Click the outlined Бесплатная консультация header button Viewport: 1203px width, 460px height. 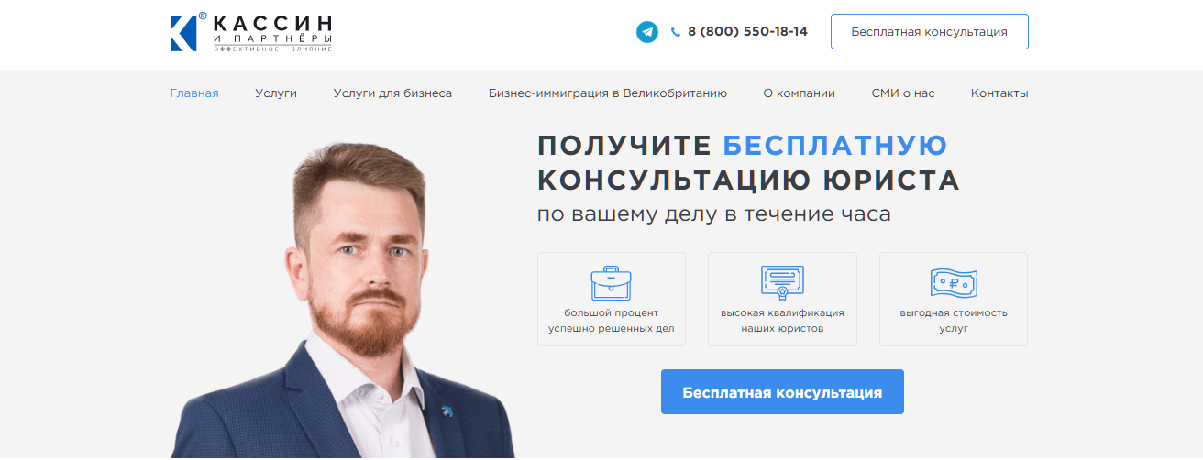click(x=930, y=31)
